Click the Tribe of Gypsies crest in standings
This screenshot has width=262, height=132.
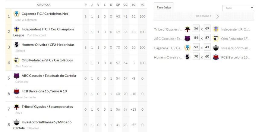[17, 107]
